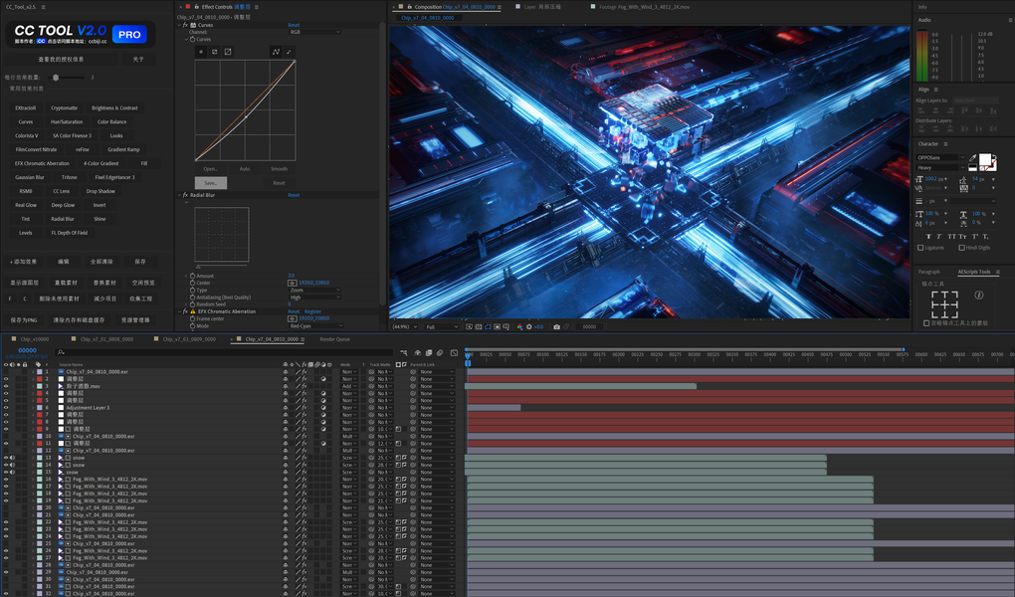Toggle visibility of layer 6 Adjustment Layer 3
The height and width of the screenshot is (597, 1015).
[x=6, y=407]
